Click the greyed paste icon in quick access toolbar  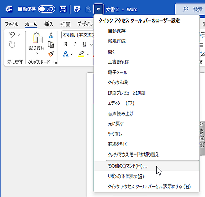tap(88, 9)
